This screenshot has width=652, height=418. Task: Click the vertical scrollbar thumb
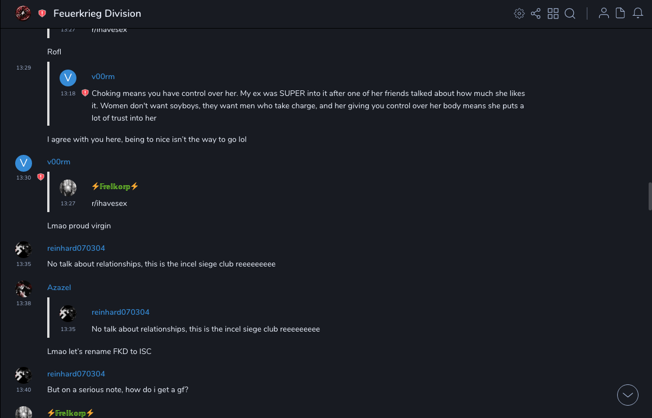[x=650, y=196]
